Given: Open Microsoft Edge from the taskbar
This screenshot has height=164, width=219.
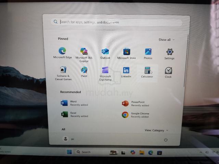Looking at the screenshot, I should point(151,153).
